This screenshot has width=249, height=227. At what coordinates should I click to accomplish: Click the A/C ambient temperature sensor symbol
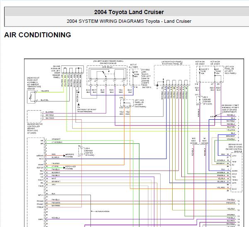pos(31,97)
